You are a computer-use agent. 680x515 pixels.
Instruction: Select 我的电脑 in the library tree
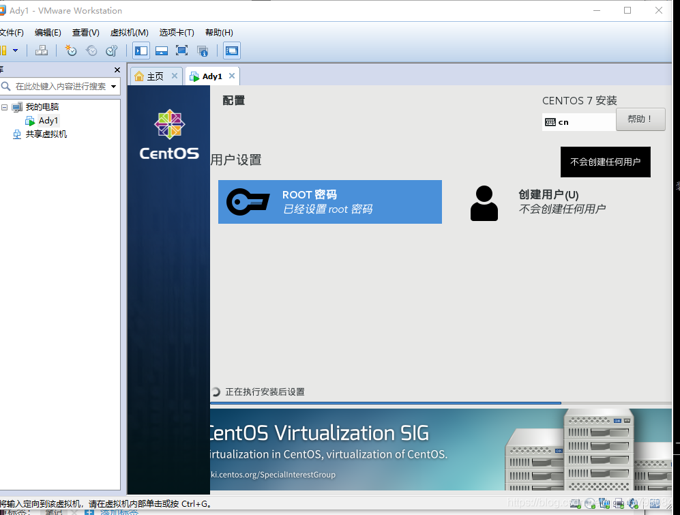pyautogui.click(x=42, y=106)
